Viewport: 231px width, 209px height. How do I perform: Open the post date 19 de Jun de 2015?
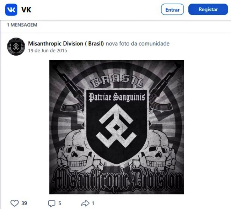point(48,51)
